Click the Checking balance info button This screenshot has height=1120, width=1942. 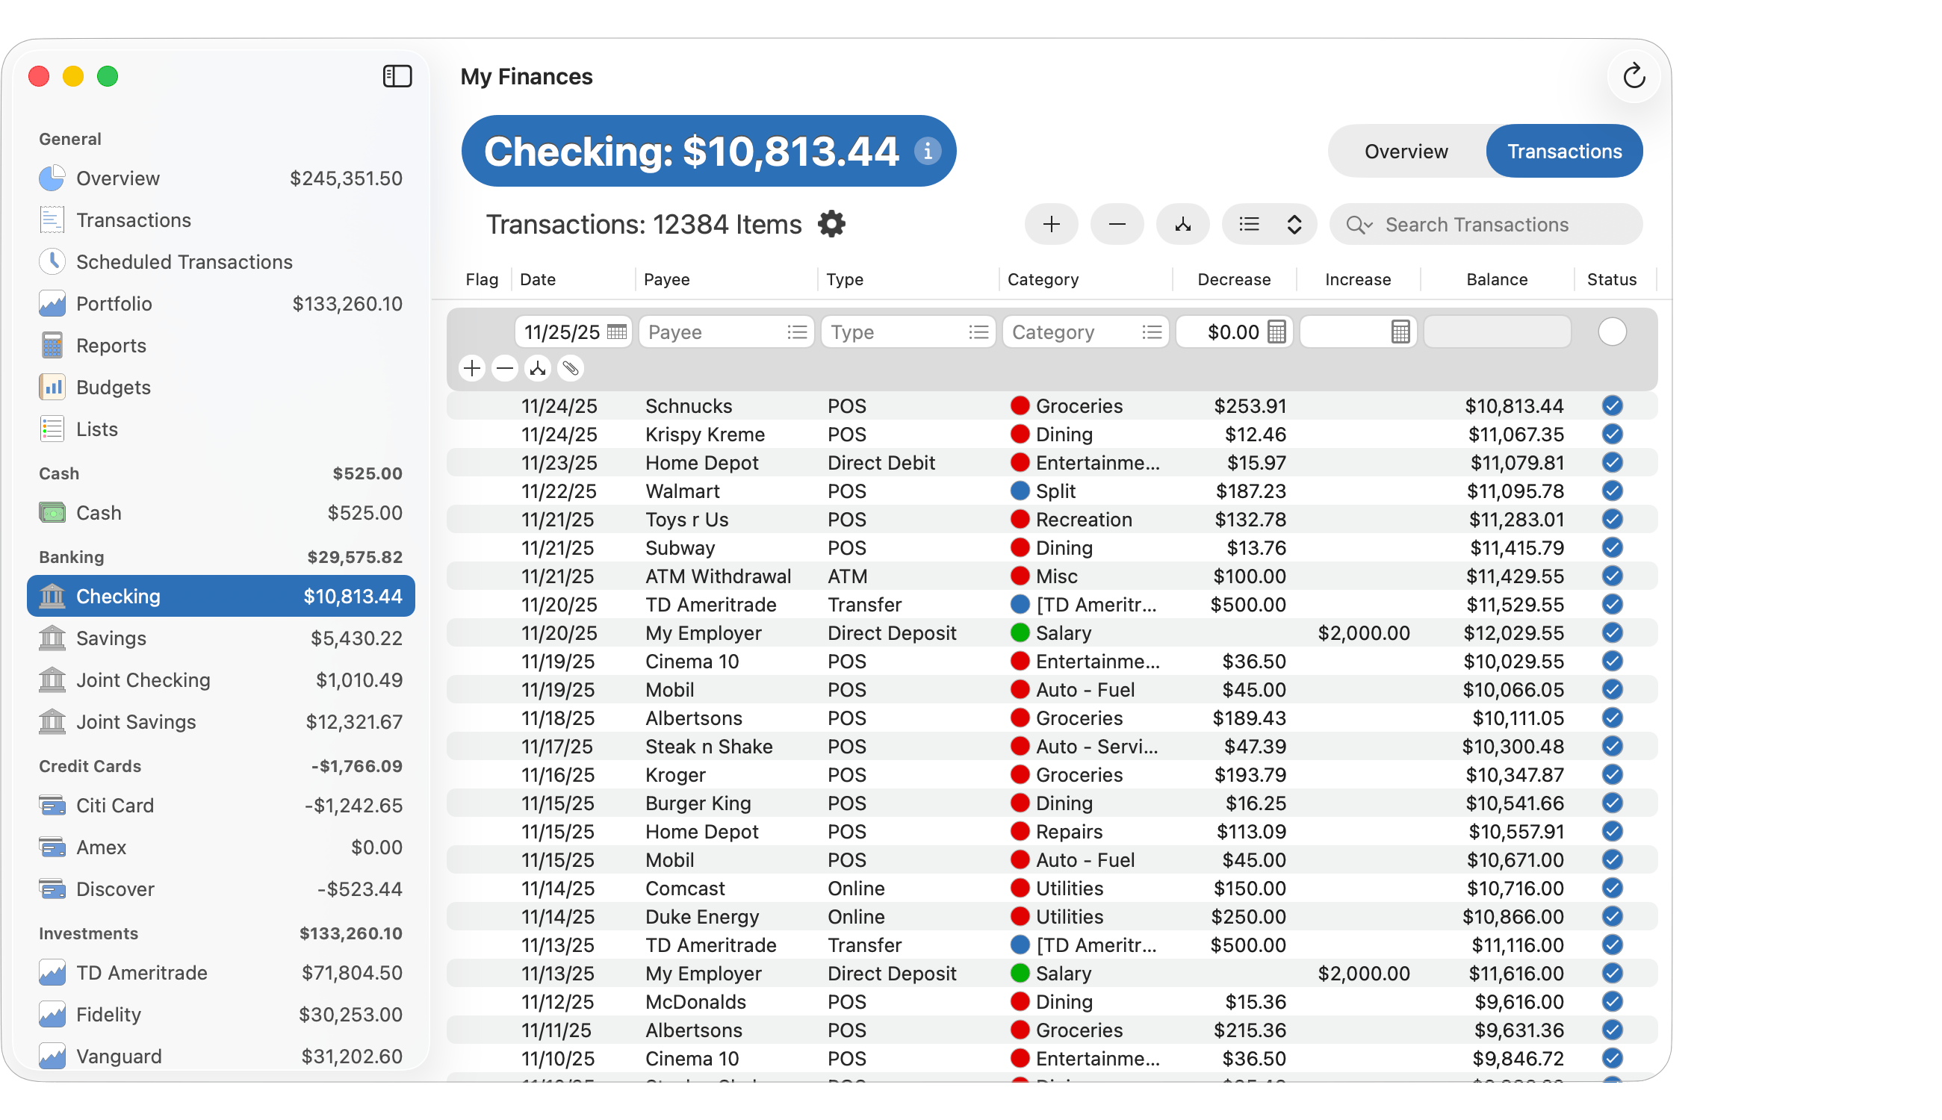click(x=928, y=152)
